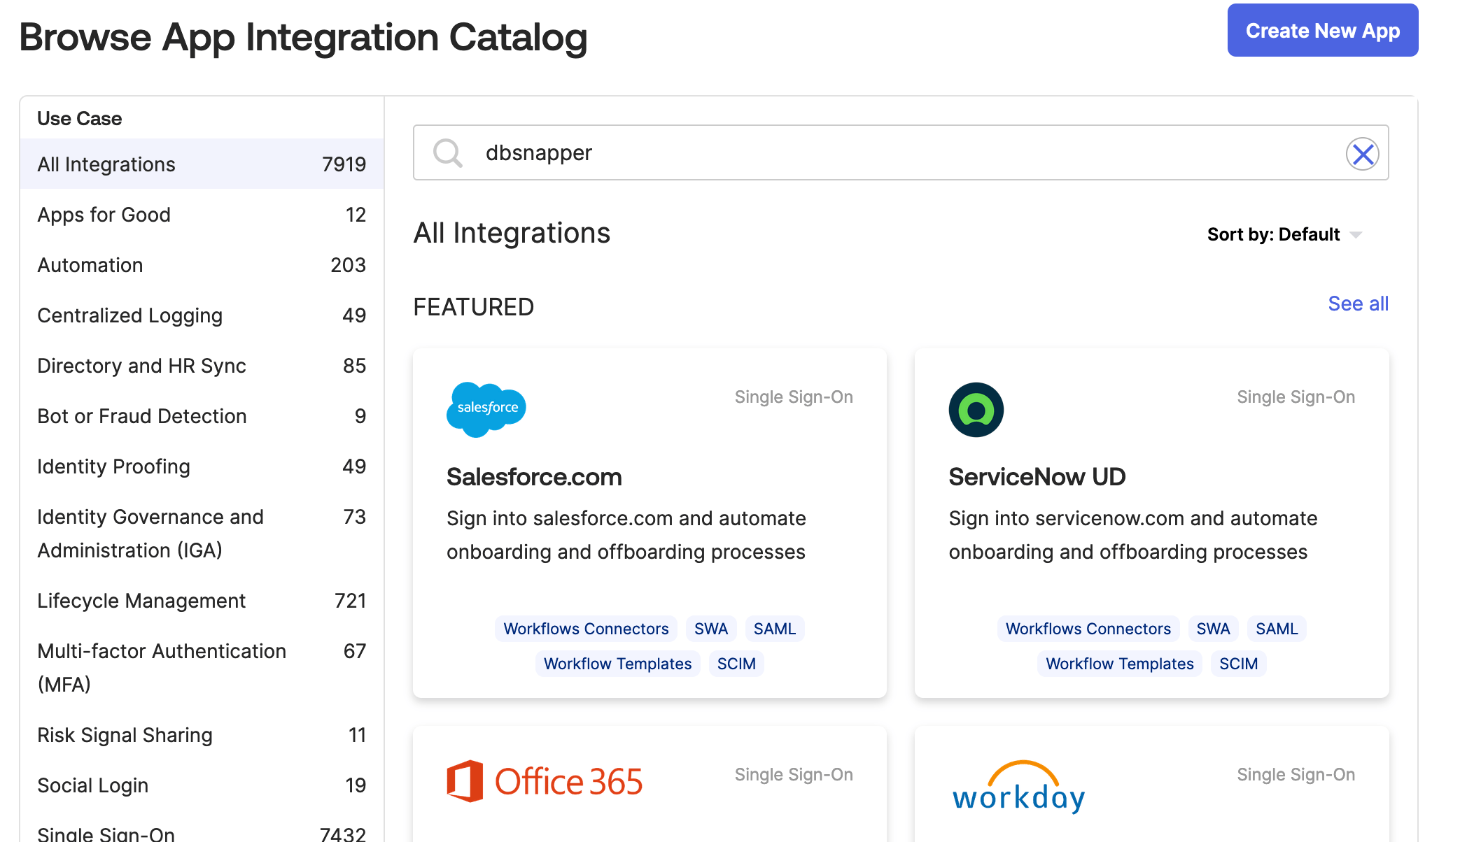
Task: Click the search magnifier icon
Action: click(x=448, y=153)
